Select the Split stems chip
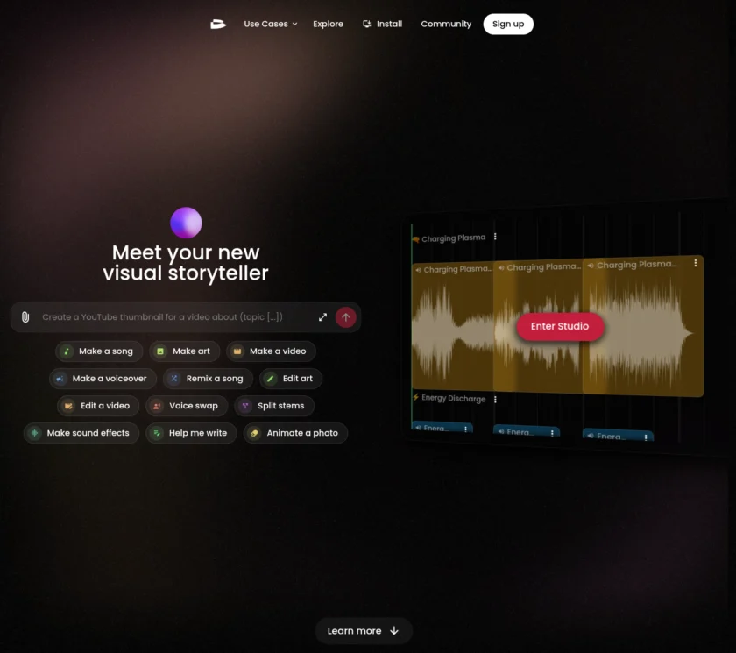The height and width of the screenshot is (653, 736). tap(274, 406)
